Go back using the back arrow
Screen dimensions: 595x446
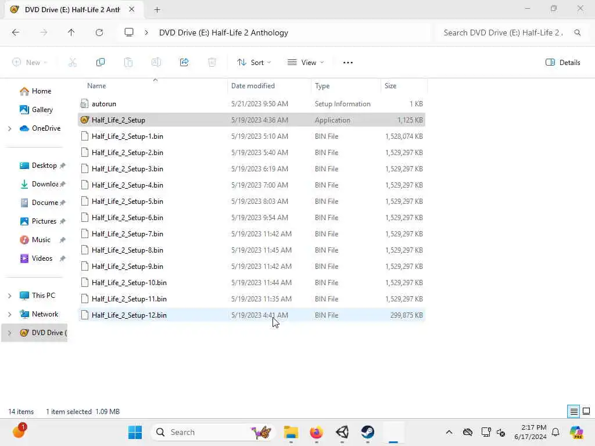[16, 33]
